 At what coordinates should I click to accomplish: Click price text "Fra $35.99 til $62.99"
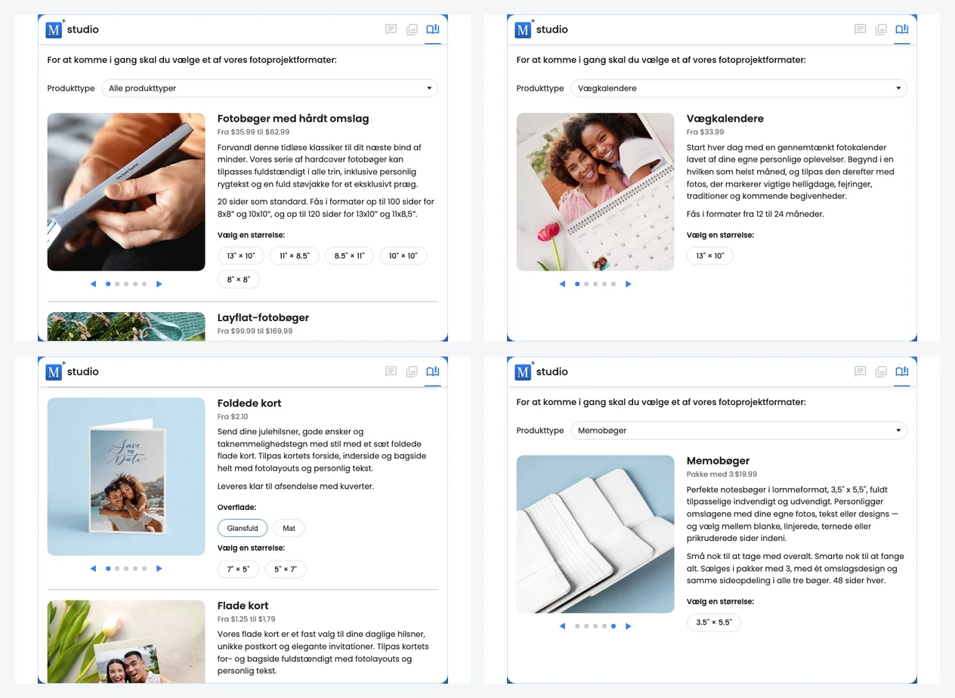click(x=253, y=132)
